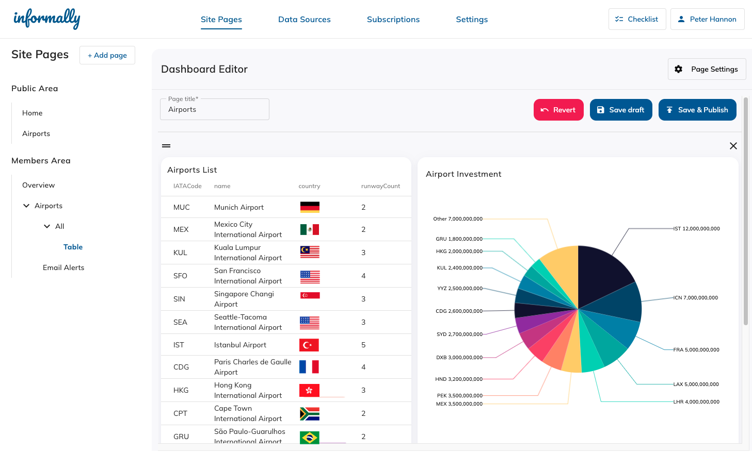Switch to the Data Sources tab
This screenshot has height=453, width=752.
[x=305, y=20]
